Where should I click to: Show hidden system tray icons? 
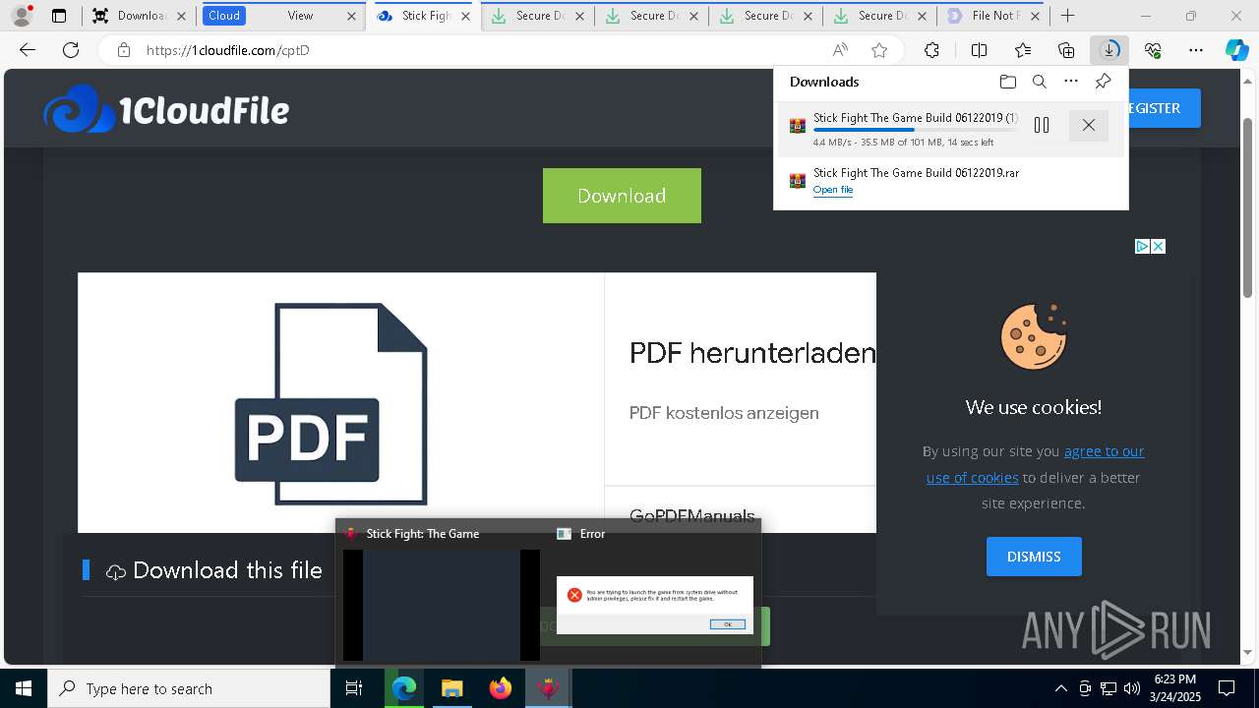click(1060, 688)
